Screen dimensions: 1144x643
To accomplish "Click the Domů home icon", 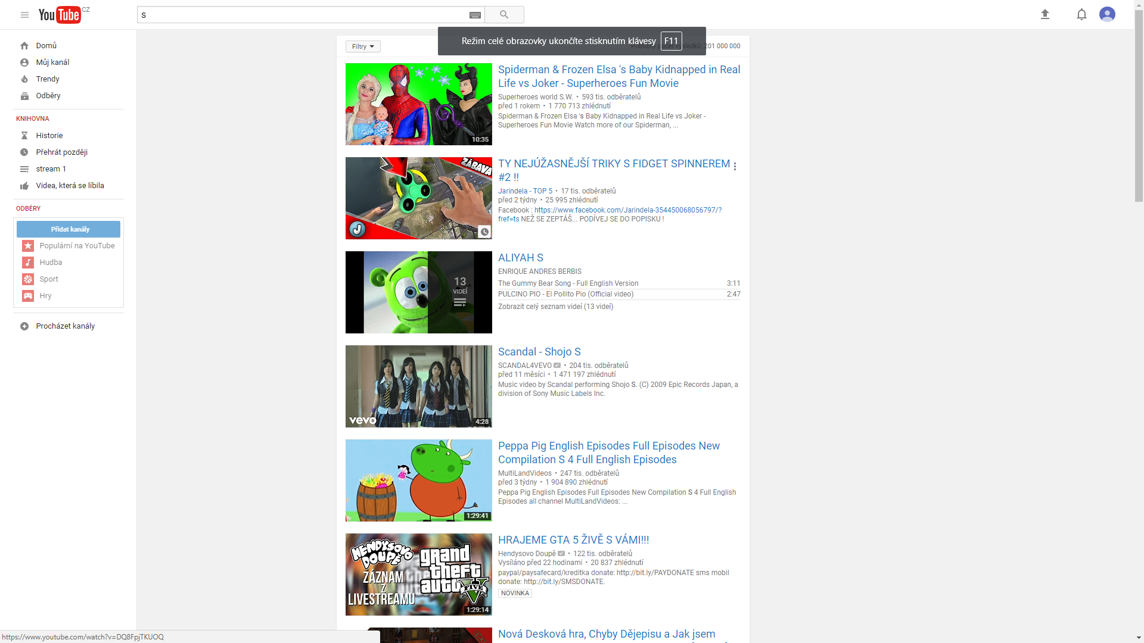I will click(24, 46).
